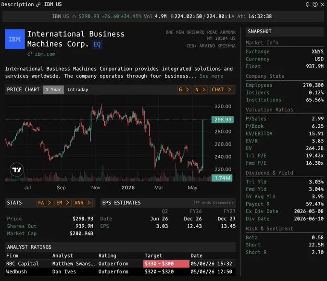Click the Div Date 2026-06-10 value
The height and width of the screenshot is (281, 327).
[x=309, y=219]
